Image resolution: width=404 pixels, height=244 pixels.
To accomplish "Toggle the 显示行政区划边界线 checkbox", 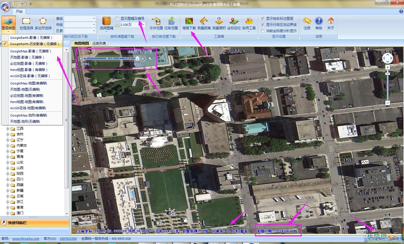I will click(262, 24).
